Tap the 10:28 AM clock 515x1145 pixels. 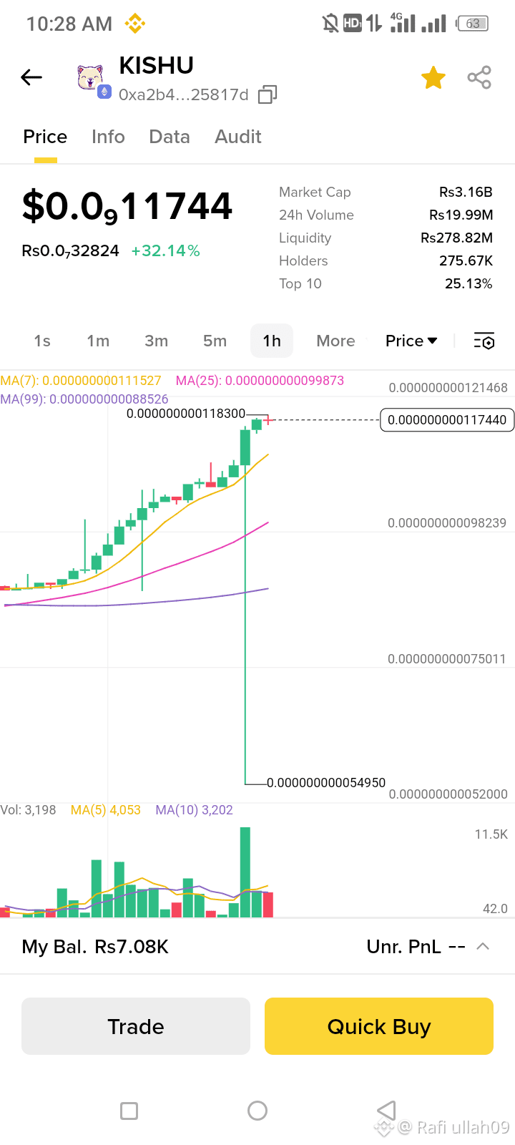tap(69, 24)
